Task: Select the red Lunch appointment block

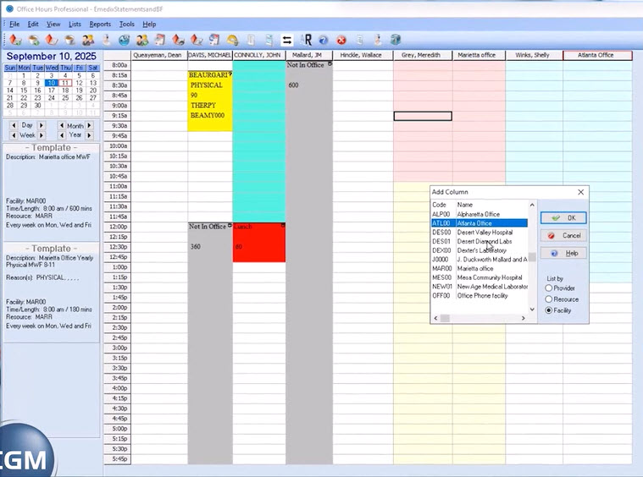Action: point(258,243)
